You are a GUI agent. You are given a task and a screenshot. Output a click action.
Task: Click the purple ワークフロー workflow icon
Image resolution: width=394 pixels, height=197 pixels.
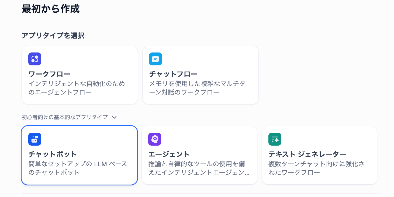[x=35, y=59]
